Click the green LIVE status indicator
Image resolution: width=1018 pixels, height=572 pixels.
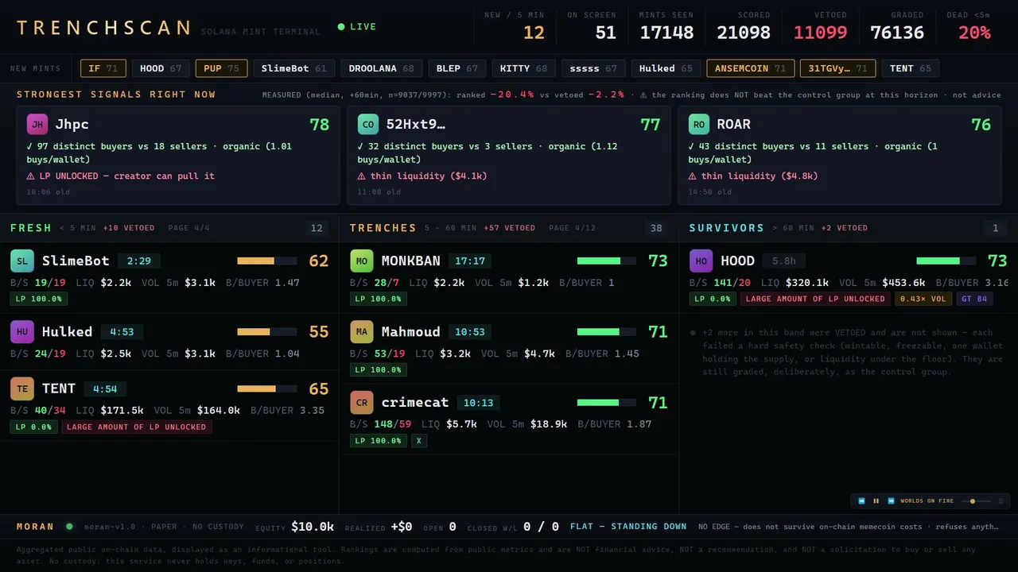(x=357, y=27)
